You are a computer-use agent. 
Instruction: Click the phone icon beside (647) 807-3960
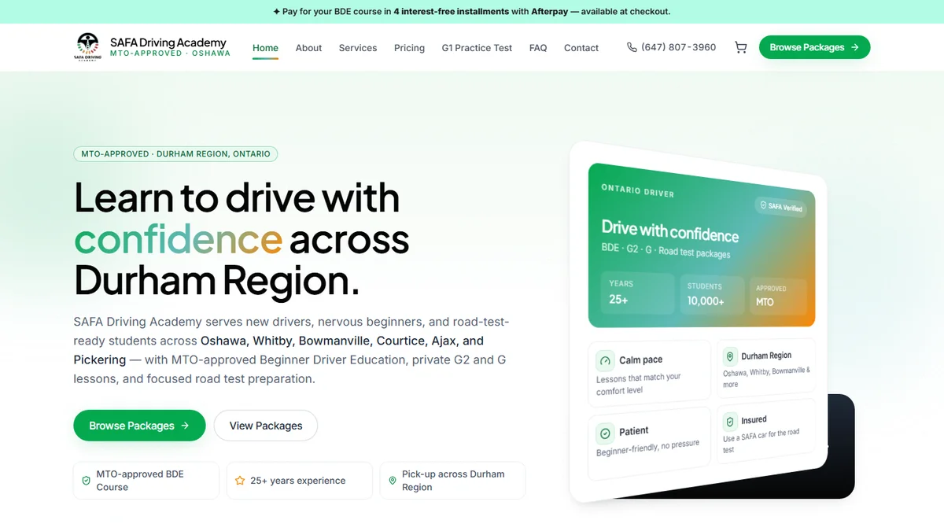pos(632,47)
